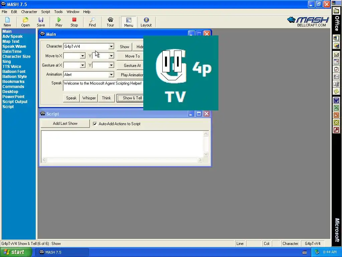The width and height of the screenshot is (342, 257).
Task: Launch Outlook from Office bar
Action: tap(336, 122)
